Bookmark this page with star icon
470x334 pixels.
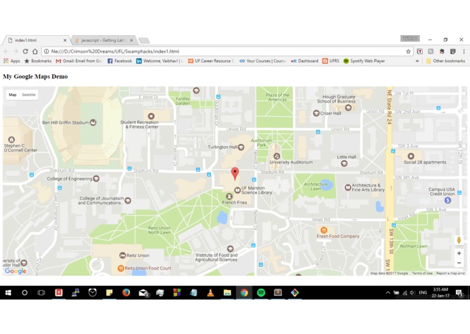(x=408, y=51)
